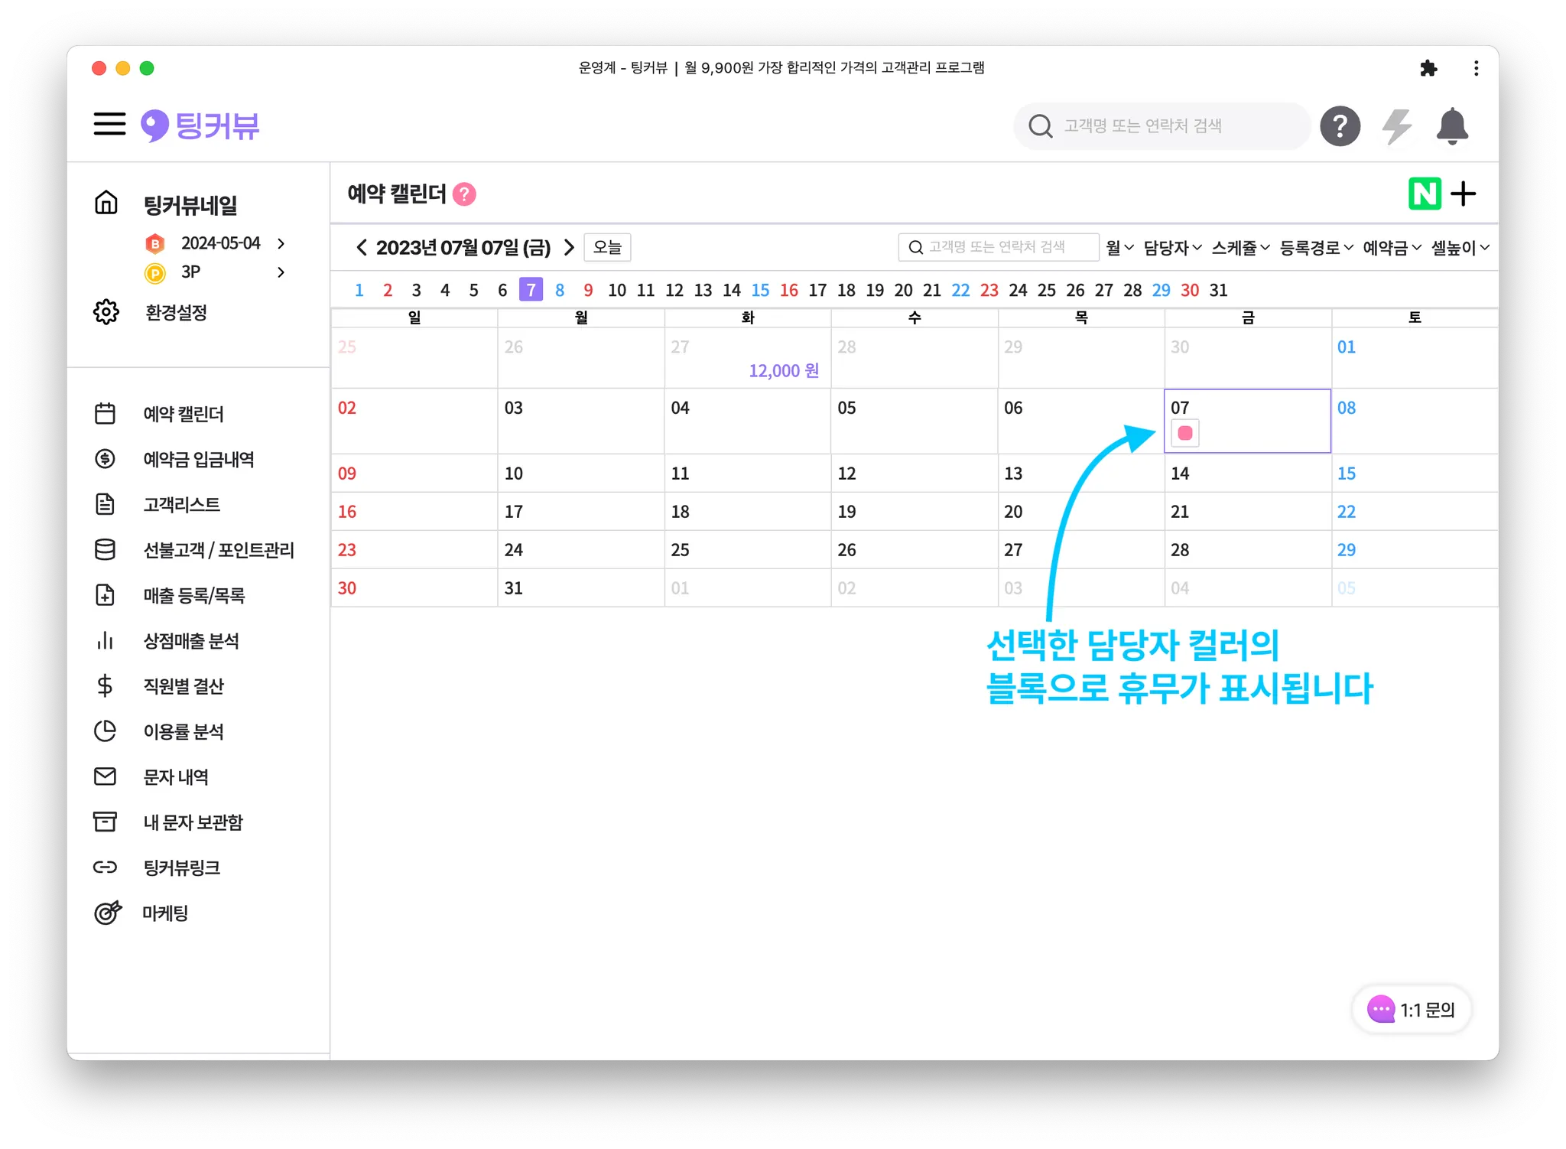This screenshot has width=1566, height=1149.
Task: Select 매출 등록/목록 in sidebar menu
Action: click(x=193, y=595)
